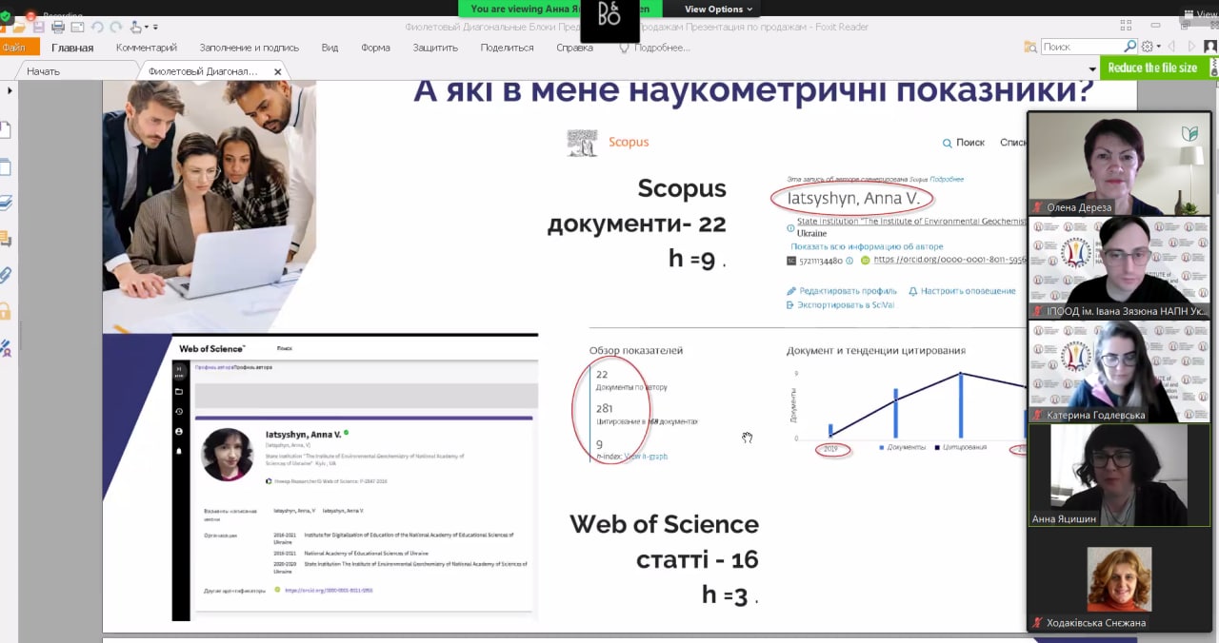Open the Digital signatures panel icon
This screenshot has width=1219, height=643.
[6, 348]
